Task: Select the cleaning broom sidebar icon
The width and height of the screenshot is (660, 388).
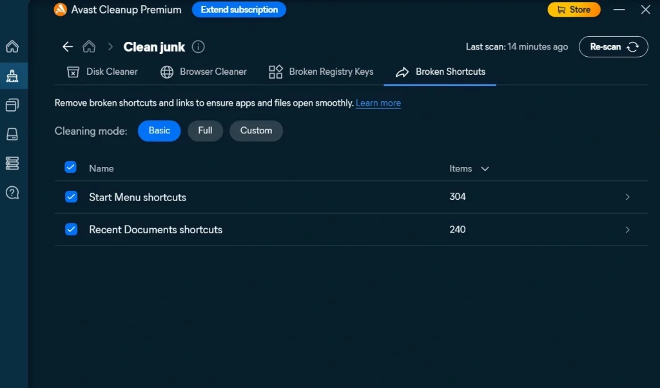Action: pos(12,76)
